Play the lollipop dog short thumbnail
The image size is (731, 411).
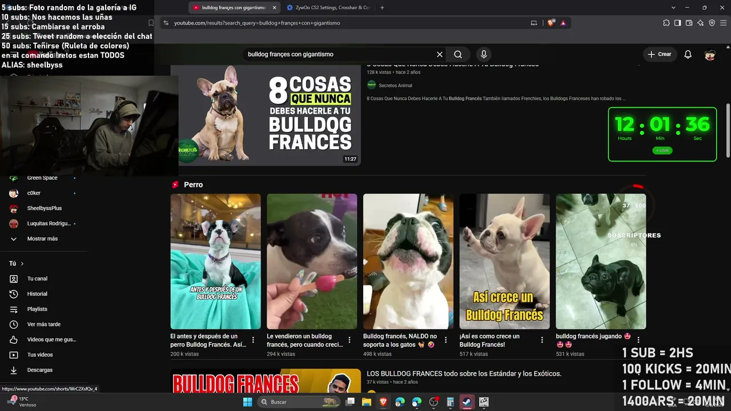(312, 261)
